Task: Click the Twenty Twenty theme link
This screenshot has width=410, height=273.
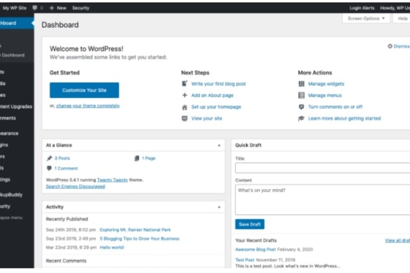Action: coord(112,180)
